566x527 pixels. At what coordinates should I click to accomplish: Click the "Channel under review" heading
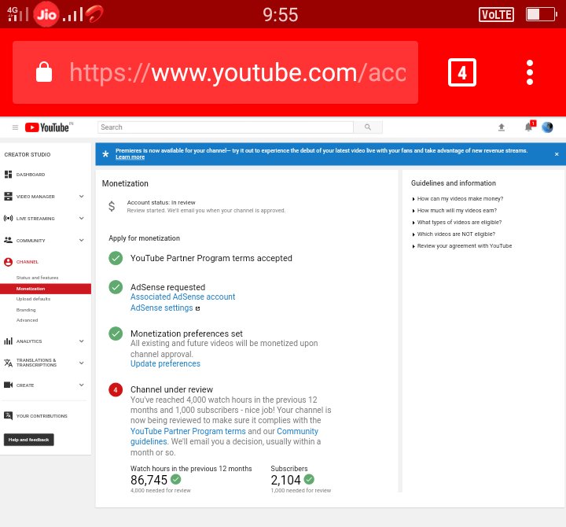pos(171,389)
